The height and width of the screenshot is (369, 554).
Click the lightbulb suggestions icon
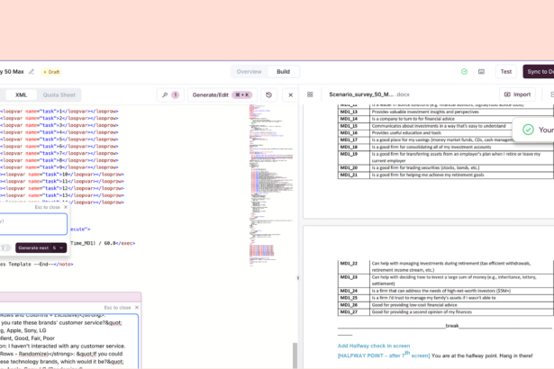click(4, 247)
